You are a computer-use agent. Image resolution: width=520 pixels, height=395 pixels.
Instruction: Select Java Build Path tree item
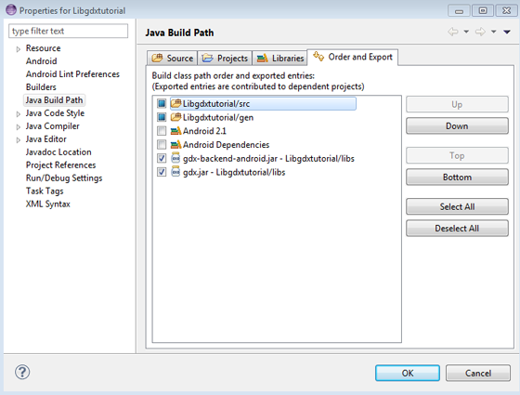pos(54,100)
